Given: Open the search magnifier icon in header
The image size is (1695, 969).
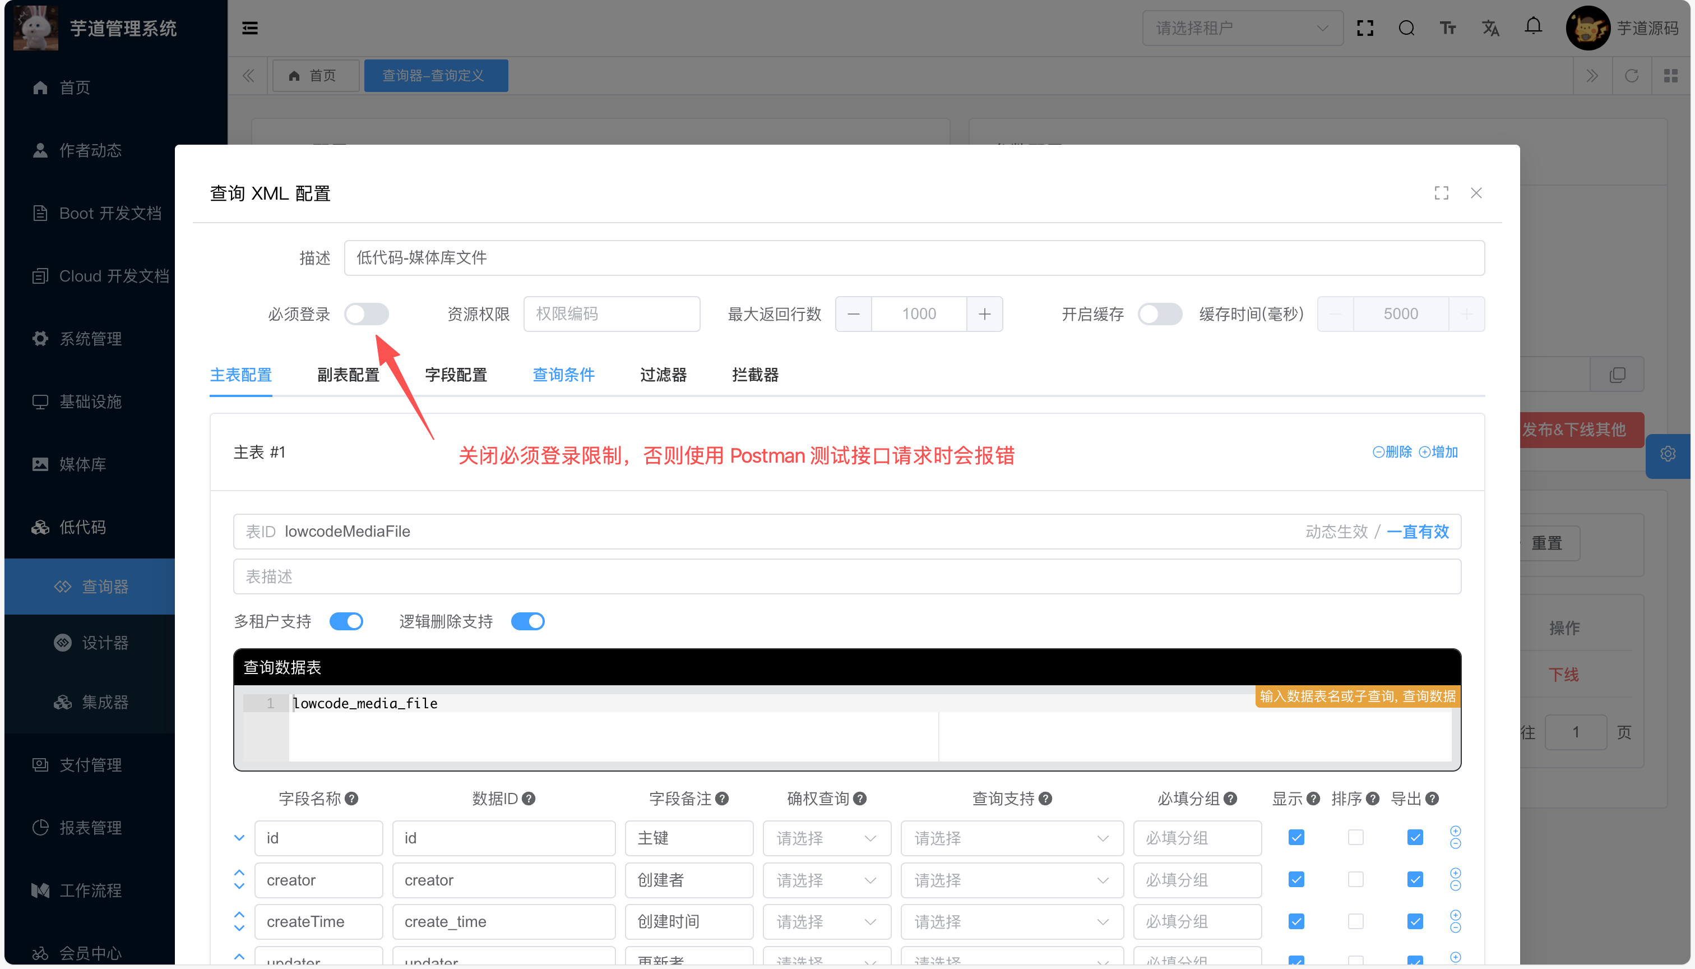Looking at the screenshot, I should click(1406, 28).
